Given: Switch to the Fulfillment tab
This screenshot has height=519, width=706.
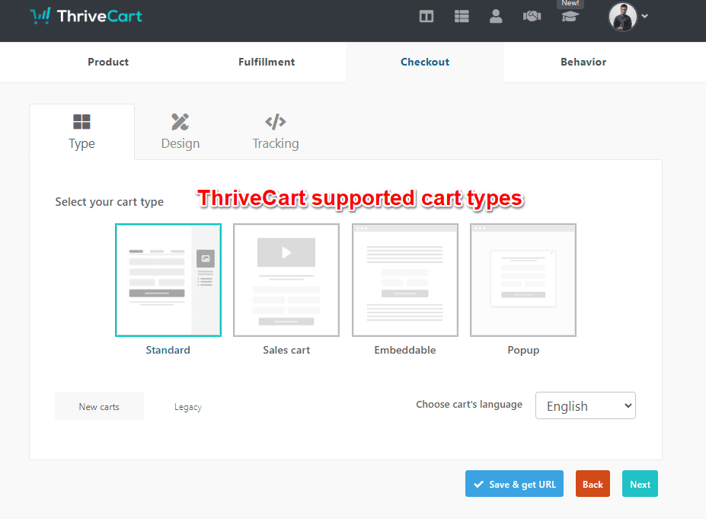Looking at the screenshot, I should coord(267,62).
